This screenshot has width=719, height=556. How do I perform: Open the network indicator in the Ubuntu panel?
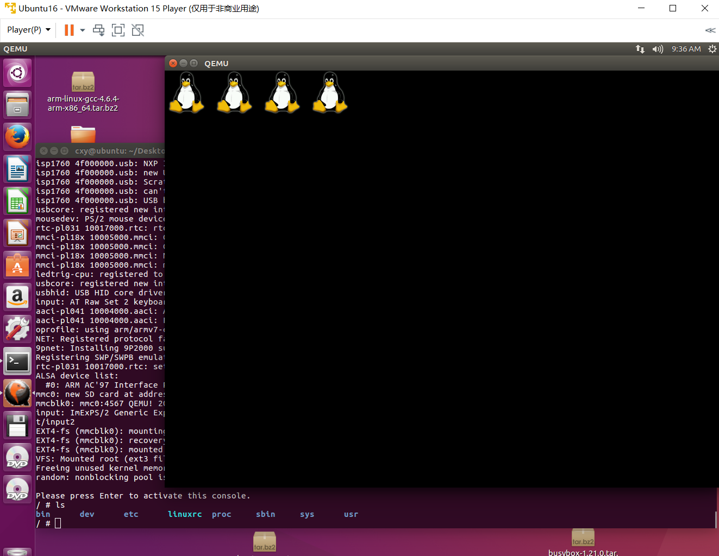[640, 49]
